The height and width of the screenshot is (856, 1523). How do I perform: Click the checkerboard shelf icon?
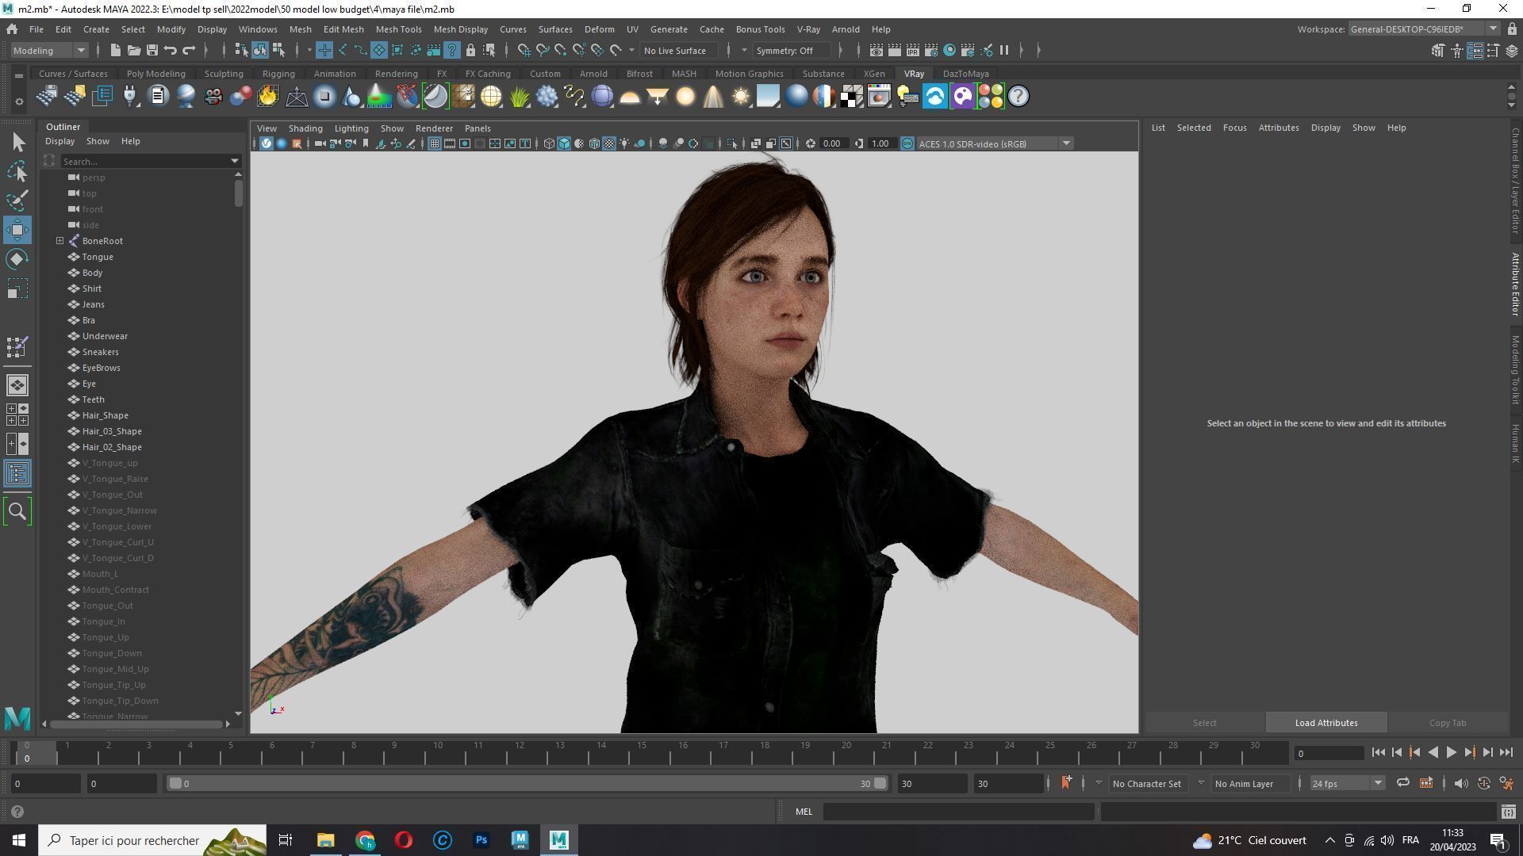tap(852, 97)
